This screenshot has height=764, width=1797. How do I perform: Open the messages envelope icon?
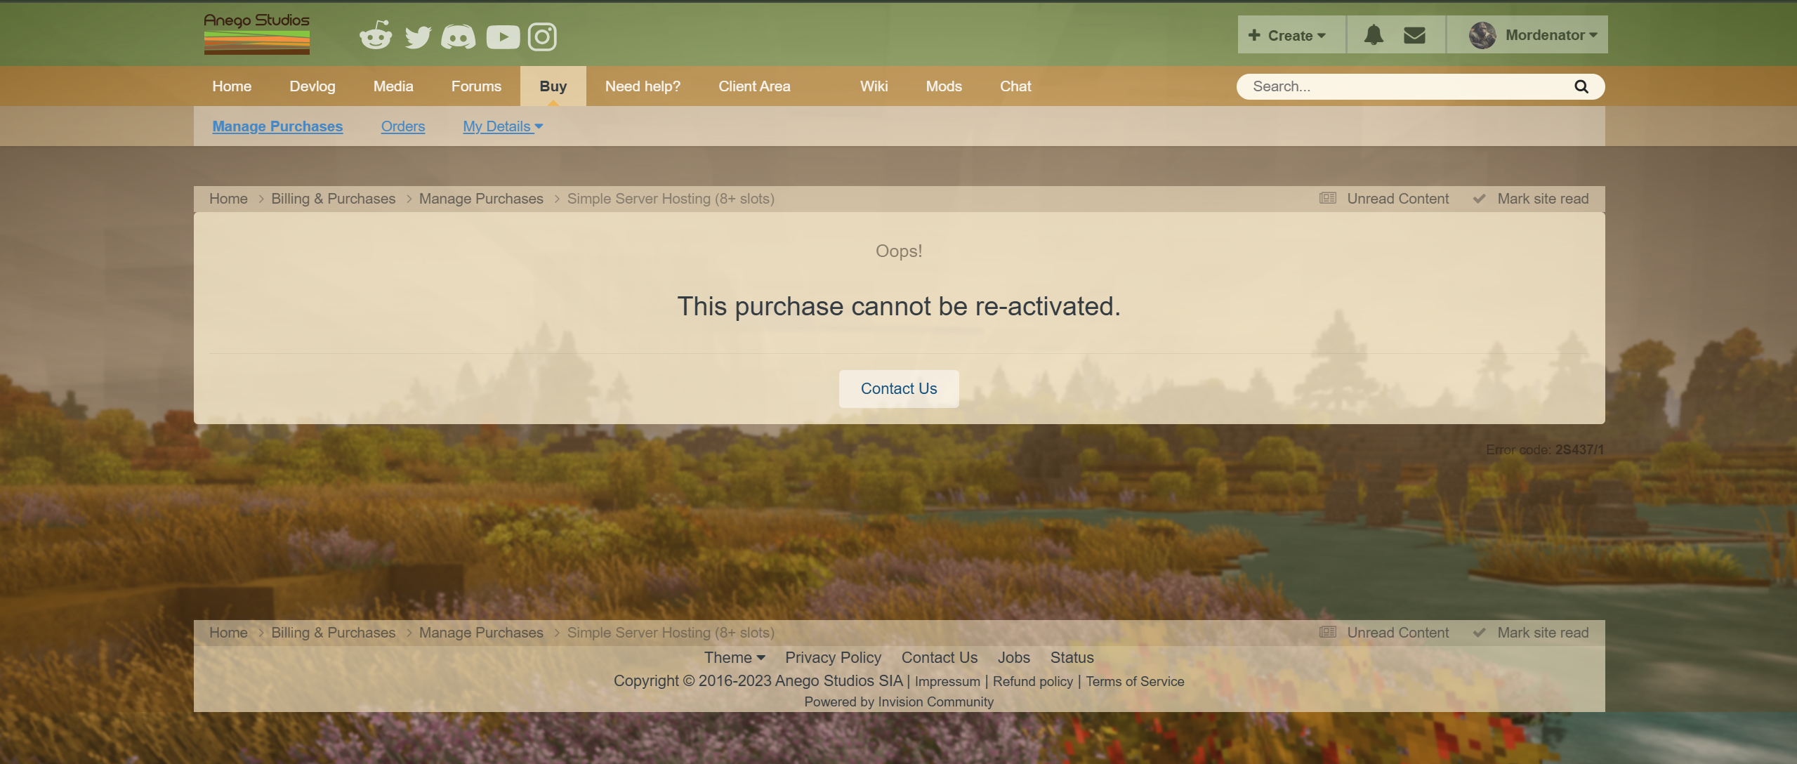(1414, 35)
